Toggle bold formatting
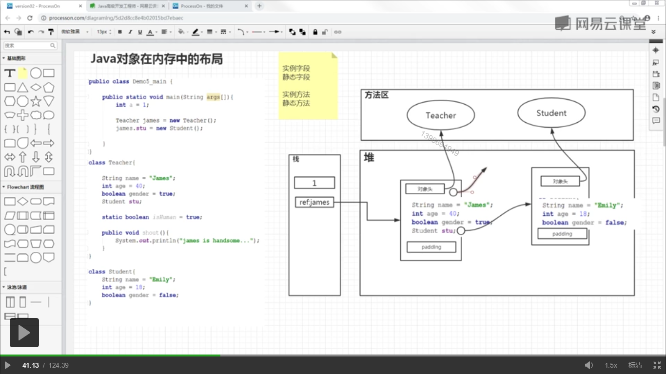This screenshot has height=374, width=666. pos(120,32)
